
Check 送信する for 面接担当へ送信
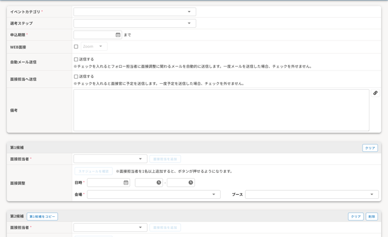(x=76, y=76)
